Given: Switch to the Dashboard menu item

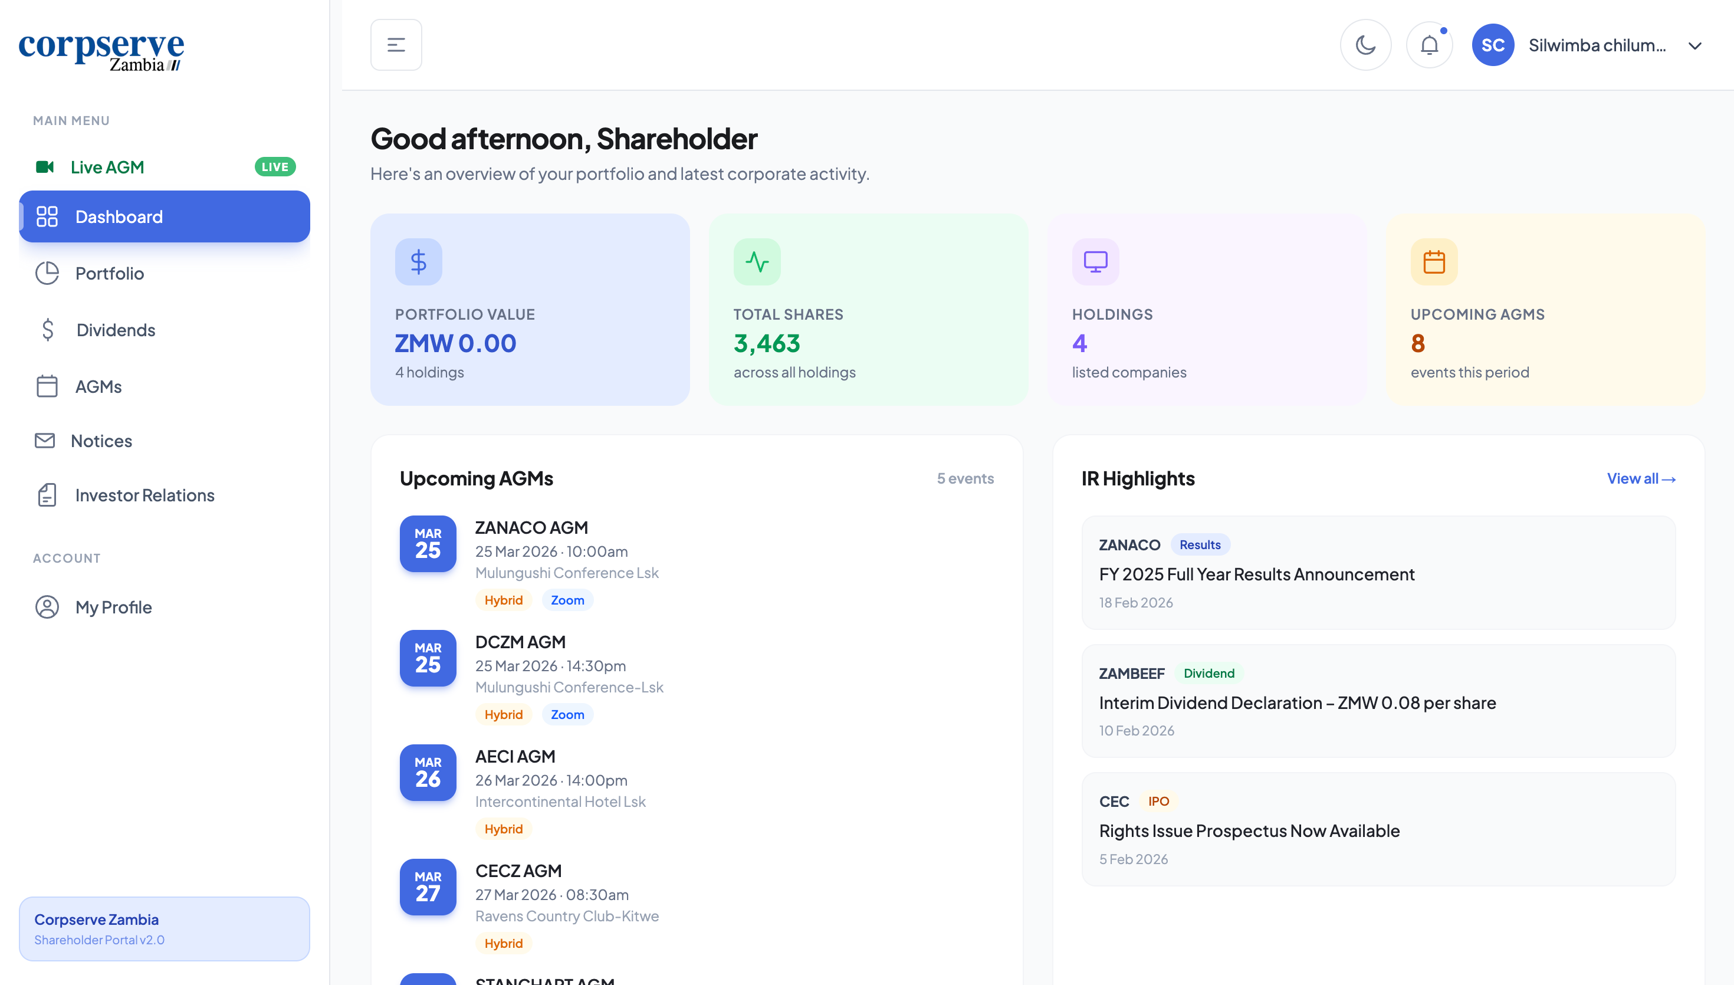Looking at the screenshot, I should pyautogui.click(x=119, y=216).
